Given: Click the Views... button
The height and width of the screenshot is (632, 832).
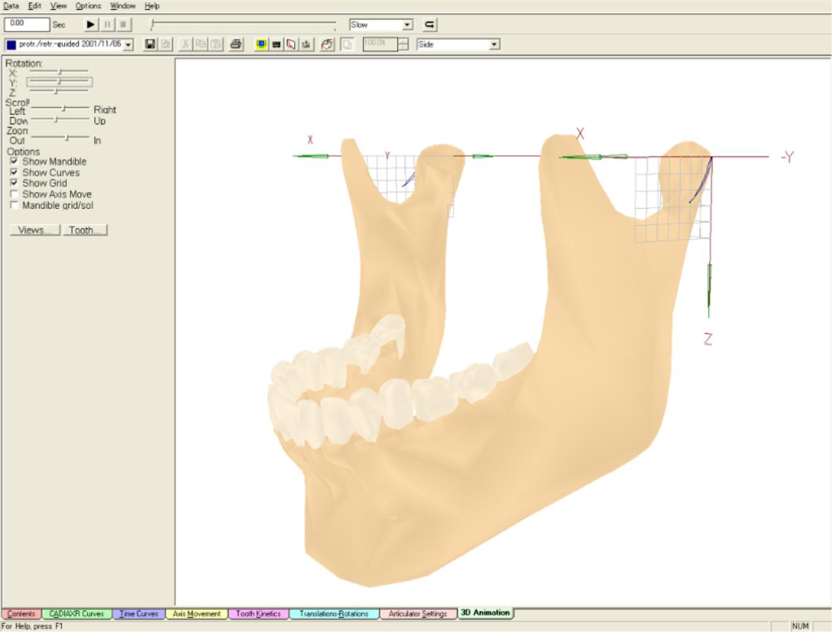Looking at the screenshot, I should (x=35, y=230).
